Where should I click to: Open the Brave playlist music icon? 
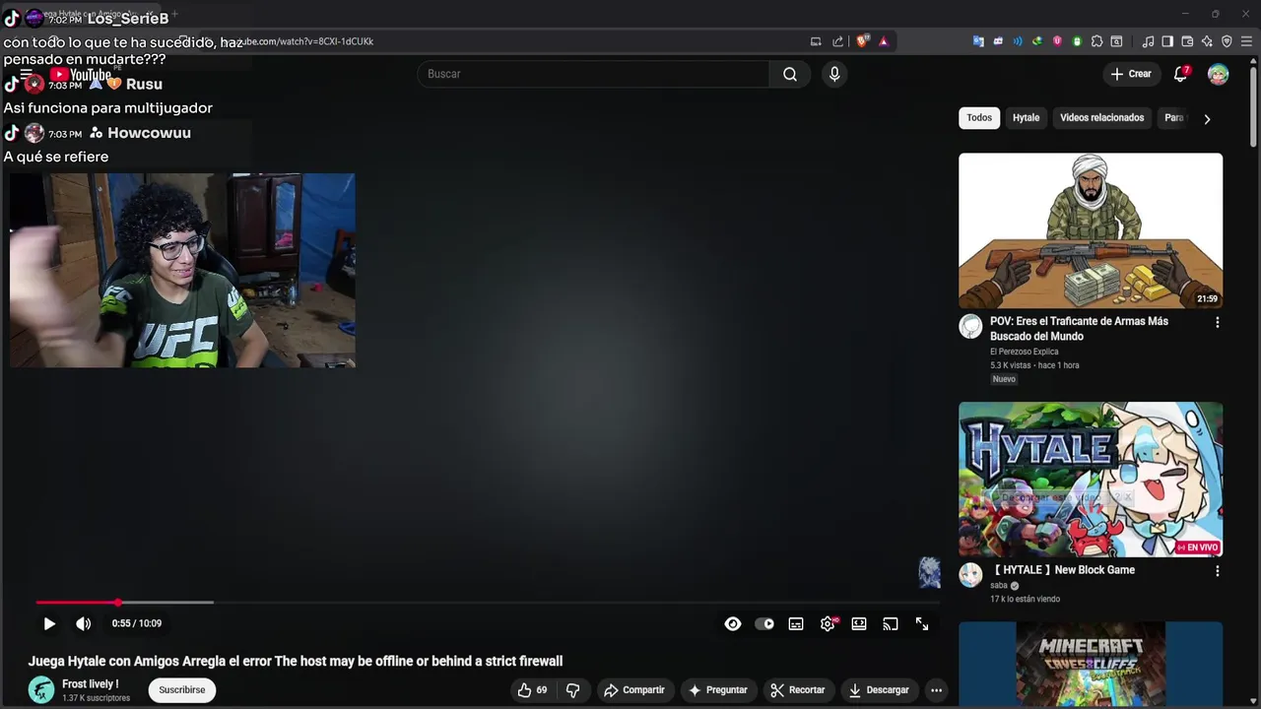coord(1148,41)
